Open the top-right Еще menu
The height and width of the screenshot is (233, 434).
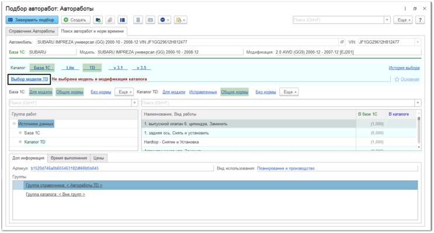(403, 20)
